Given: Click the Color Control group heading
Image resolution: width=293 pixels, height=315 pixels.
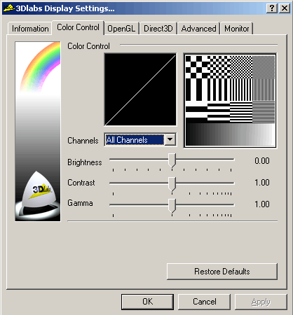Looking at the screenshot, I should [88, 46].
